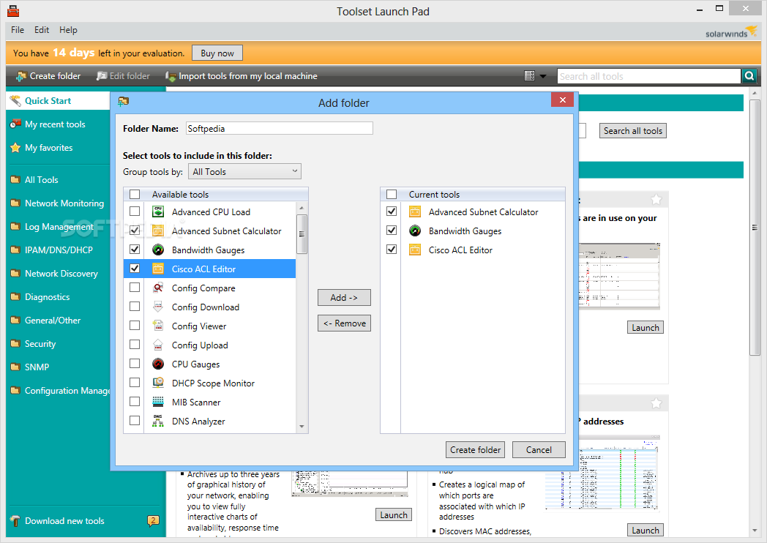
Task: Check the Config Compare checkbox
Action: click(135, 288)
